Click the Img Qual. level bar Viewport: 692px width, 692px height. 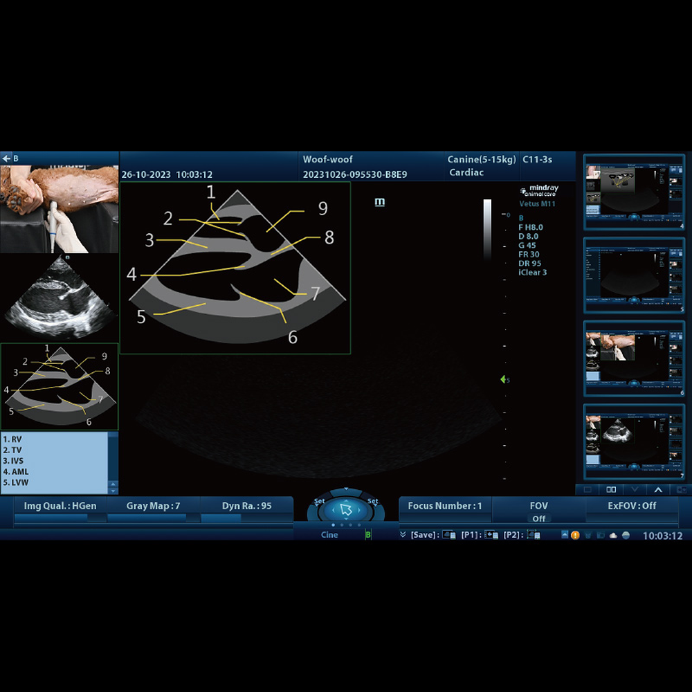tap(60, 518)
